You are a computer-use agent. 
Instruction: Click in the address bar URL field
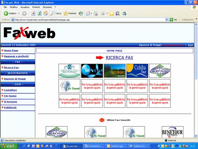pos(90,20)
